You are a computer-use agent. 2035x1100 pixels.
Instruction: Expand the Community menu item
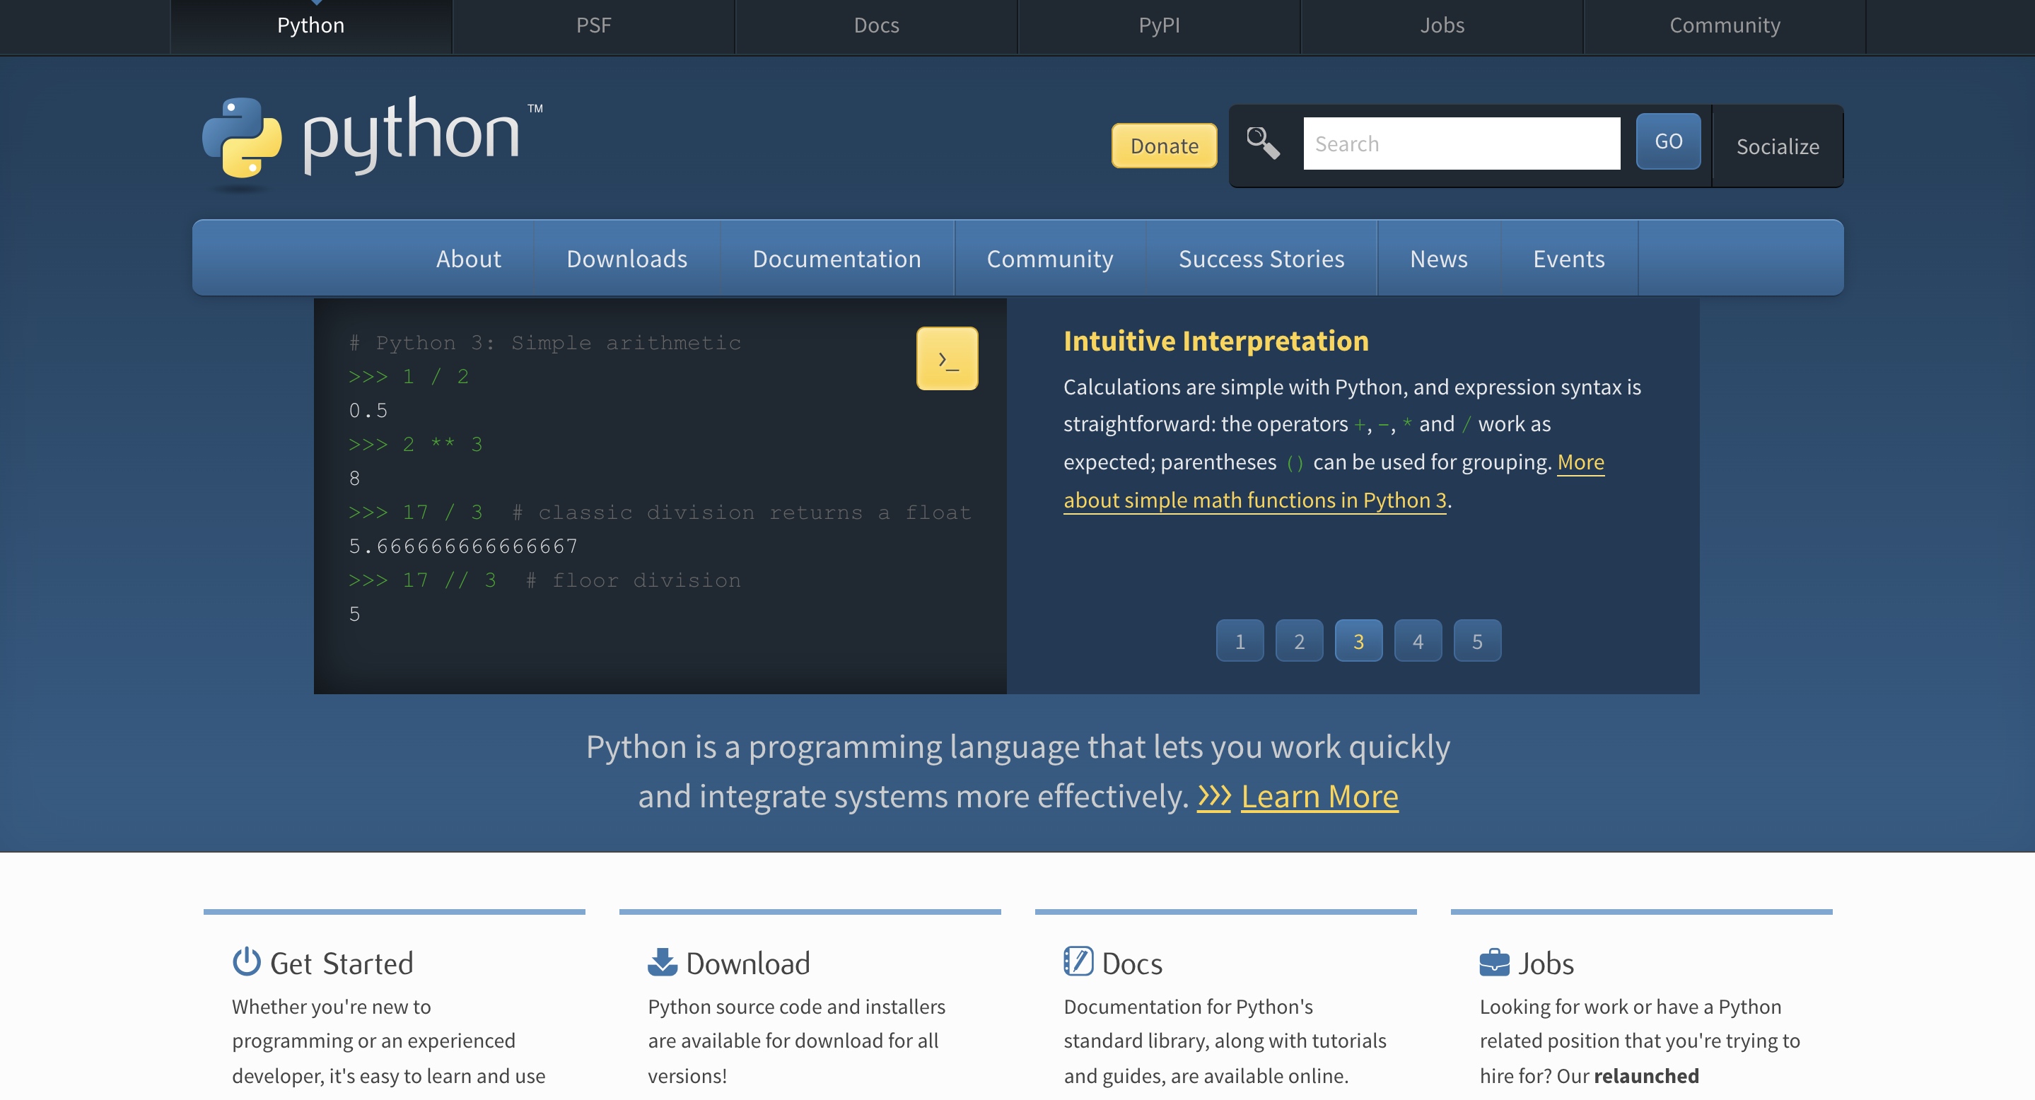(1050, 257)
